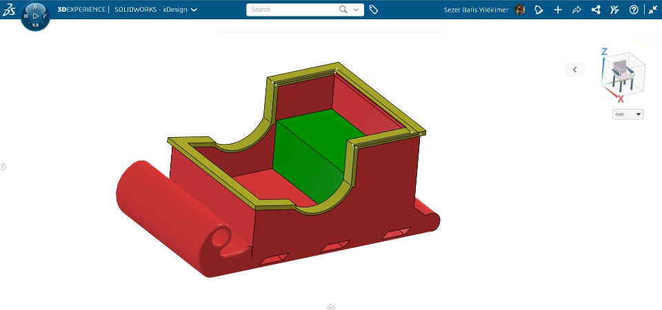Screen dimensions: 662x310
Task: Click the user avatar picture
Action: click(x=520, y=10)
